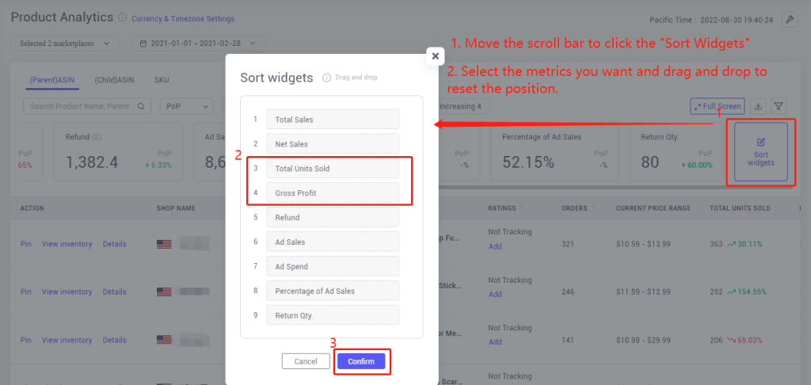Switch to the (Child)ASIN tab
The image size is (811, 385).
[114, 80]
